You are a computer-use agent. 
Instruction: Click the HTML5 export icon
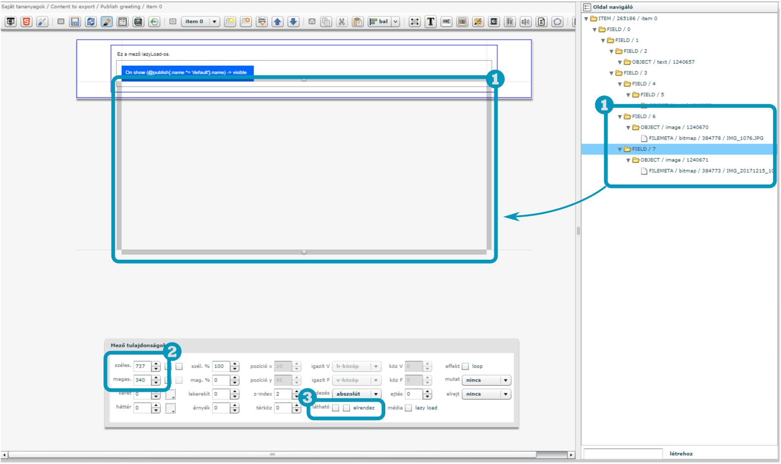(27, 22)
